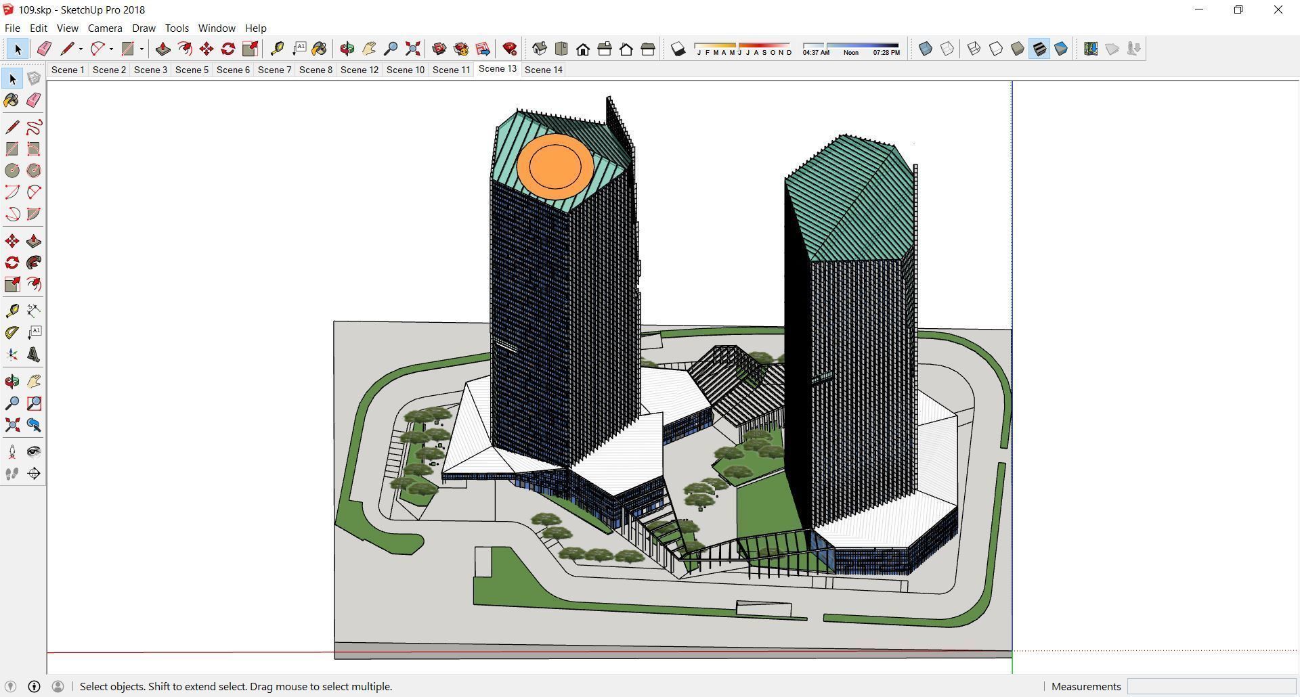Click the orange circle on tower roof

click(555, 166)
